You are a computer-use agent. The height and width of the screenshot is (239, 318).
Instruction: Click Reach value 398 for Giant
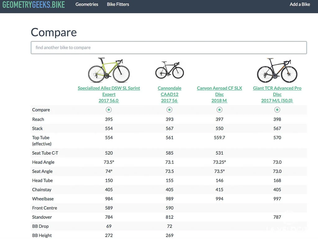[277, 119]
